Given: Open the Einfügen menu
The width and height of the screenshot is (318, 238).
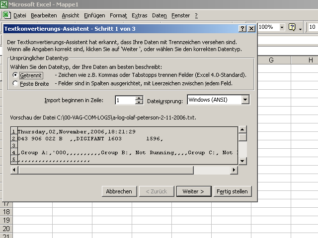Looking at the screenshot, I should (94, 15).
